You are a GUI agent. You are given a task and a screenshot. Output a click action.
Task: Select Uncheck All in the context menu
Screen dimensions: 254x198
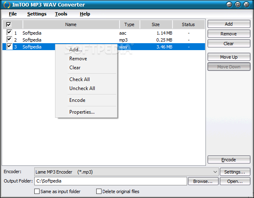(x=86, y=88)
